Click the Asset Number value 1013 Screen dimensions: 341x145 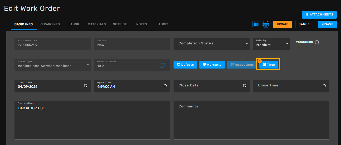(101, 66)
